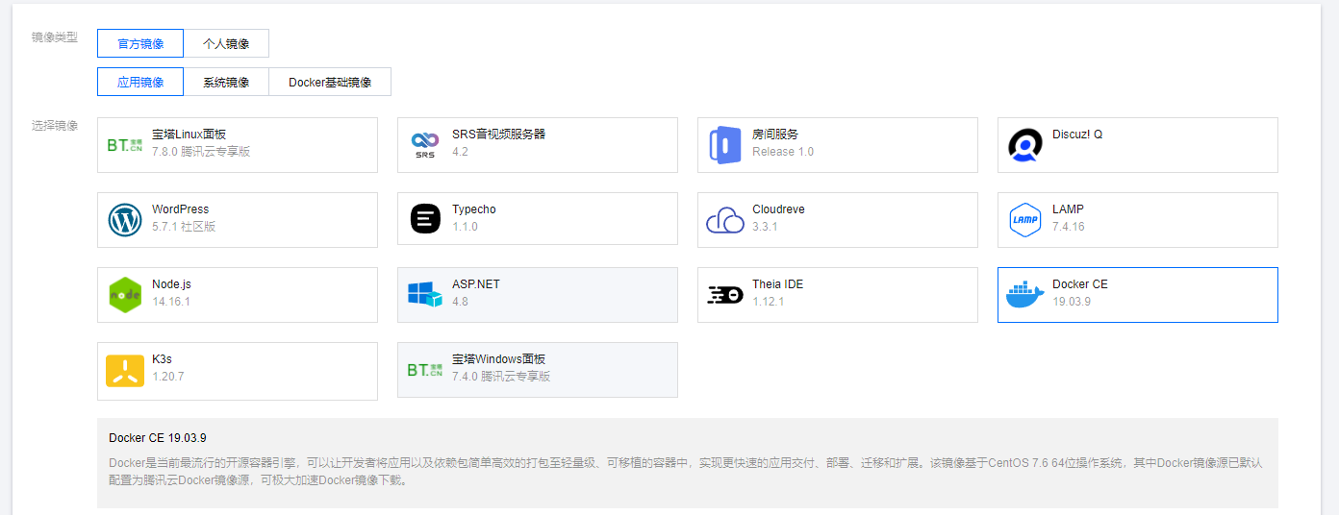The height and width of the screenshot is (515, 1339).
Task: Click the Typecho black logo icon
Action: [425, 220]
